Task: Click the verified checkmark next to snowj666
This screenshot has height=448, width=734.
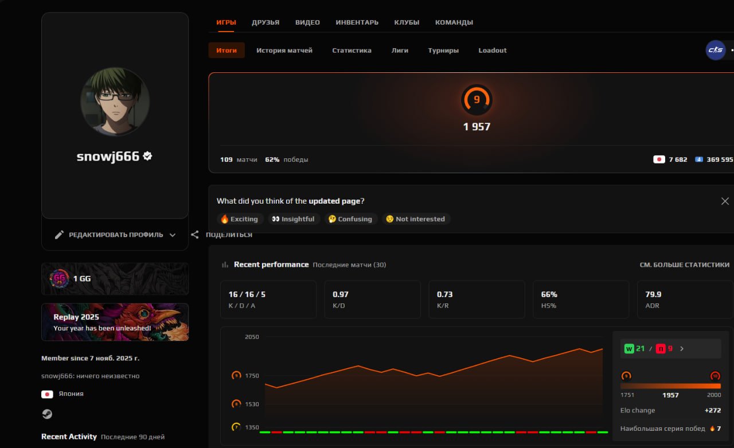Action: pos(148,155)
